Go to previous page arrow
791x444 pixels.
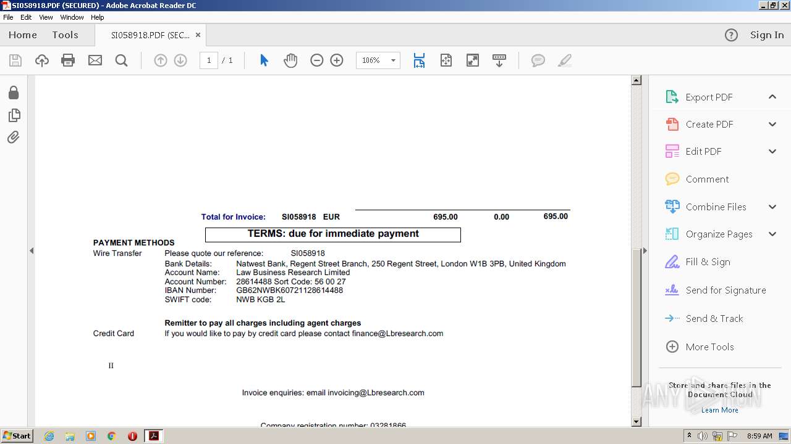[x=161, y=60]
